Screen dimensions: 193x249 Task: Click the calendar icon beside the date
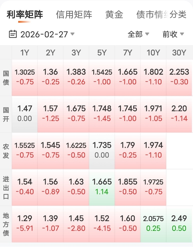coord(13,34)
